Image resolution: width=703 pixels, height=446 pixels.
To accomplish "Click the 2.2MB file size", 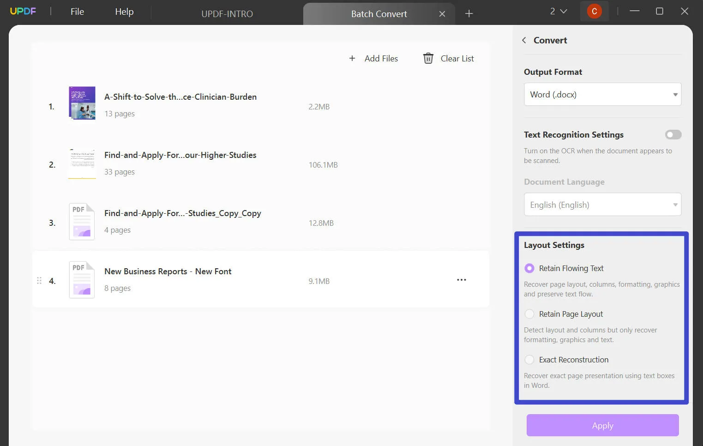I will (319, 107).
